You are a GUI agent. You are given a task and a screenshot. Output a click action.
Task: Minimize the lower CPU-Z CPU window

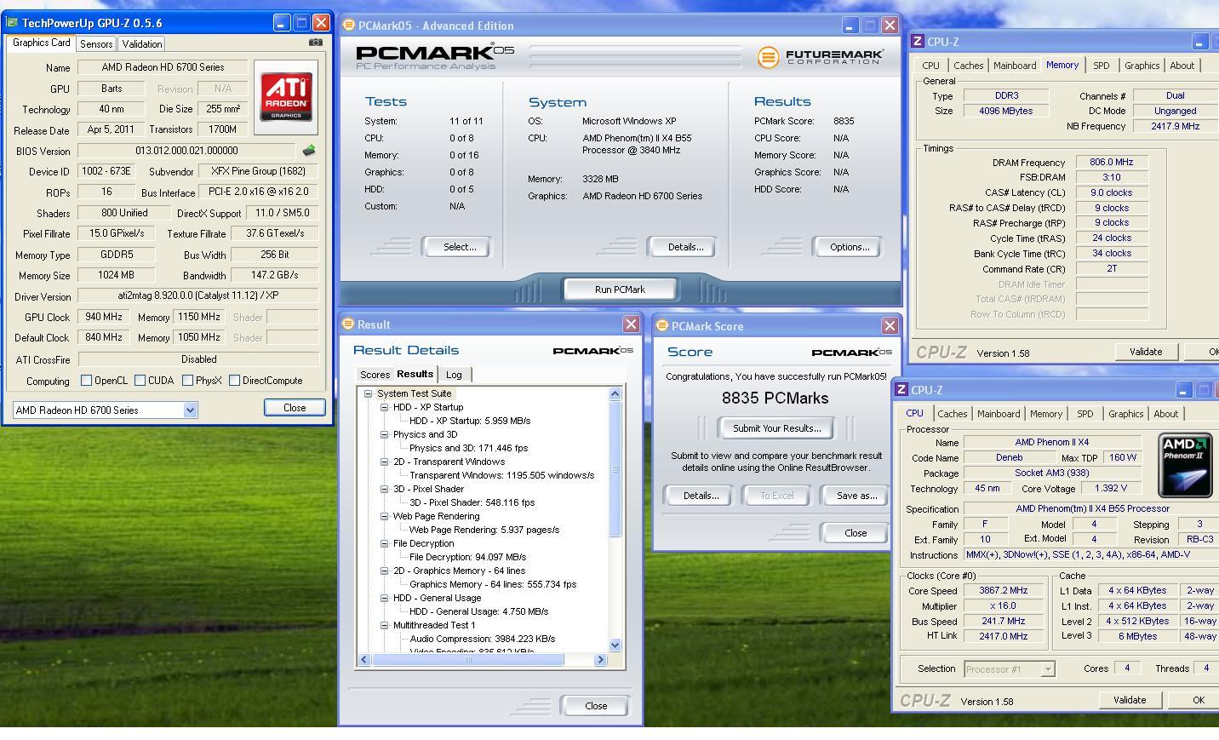pos(1183,390)
